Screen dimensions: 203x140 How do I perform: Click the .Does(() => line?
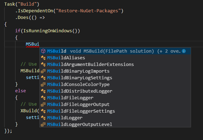[30, 18]
